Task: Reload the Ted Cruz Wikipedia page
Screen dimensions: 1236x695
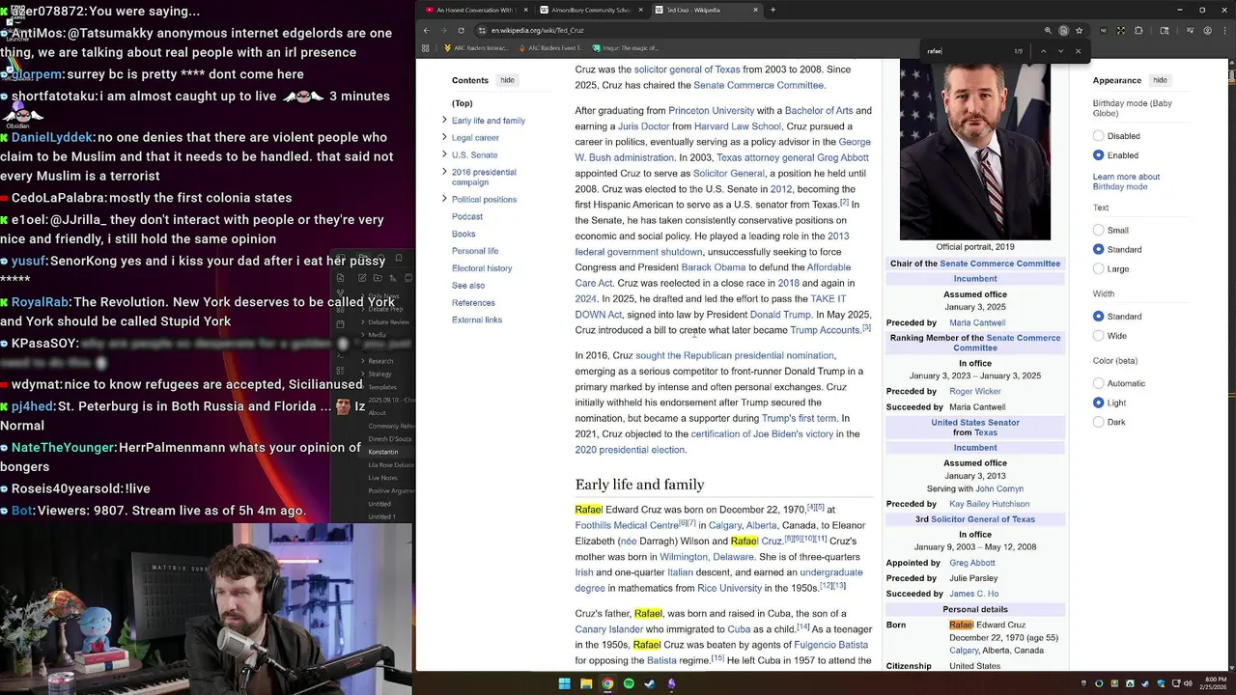Action: (462, 30)
